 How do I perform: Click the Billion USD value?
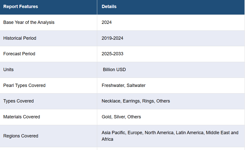(x=114, y=70)
